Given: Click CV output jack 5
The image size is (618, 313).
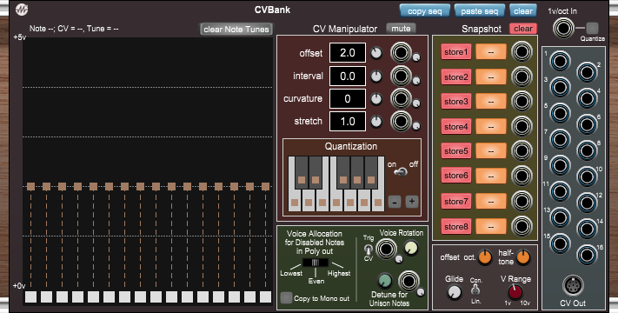Looking at the screenshot, I should pyautogui.click(x=560, y=113).
